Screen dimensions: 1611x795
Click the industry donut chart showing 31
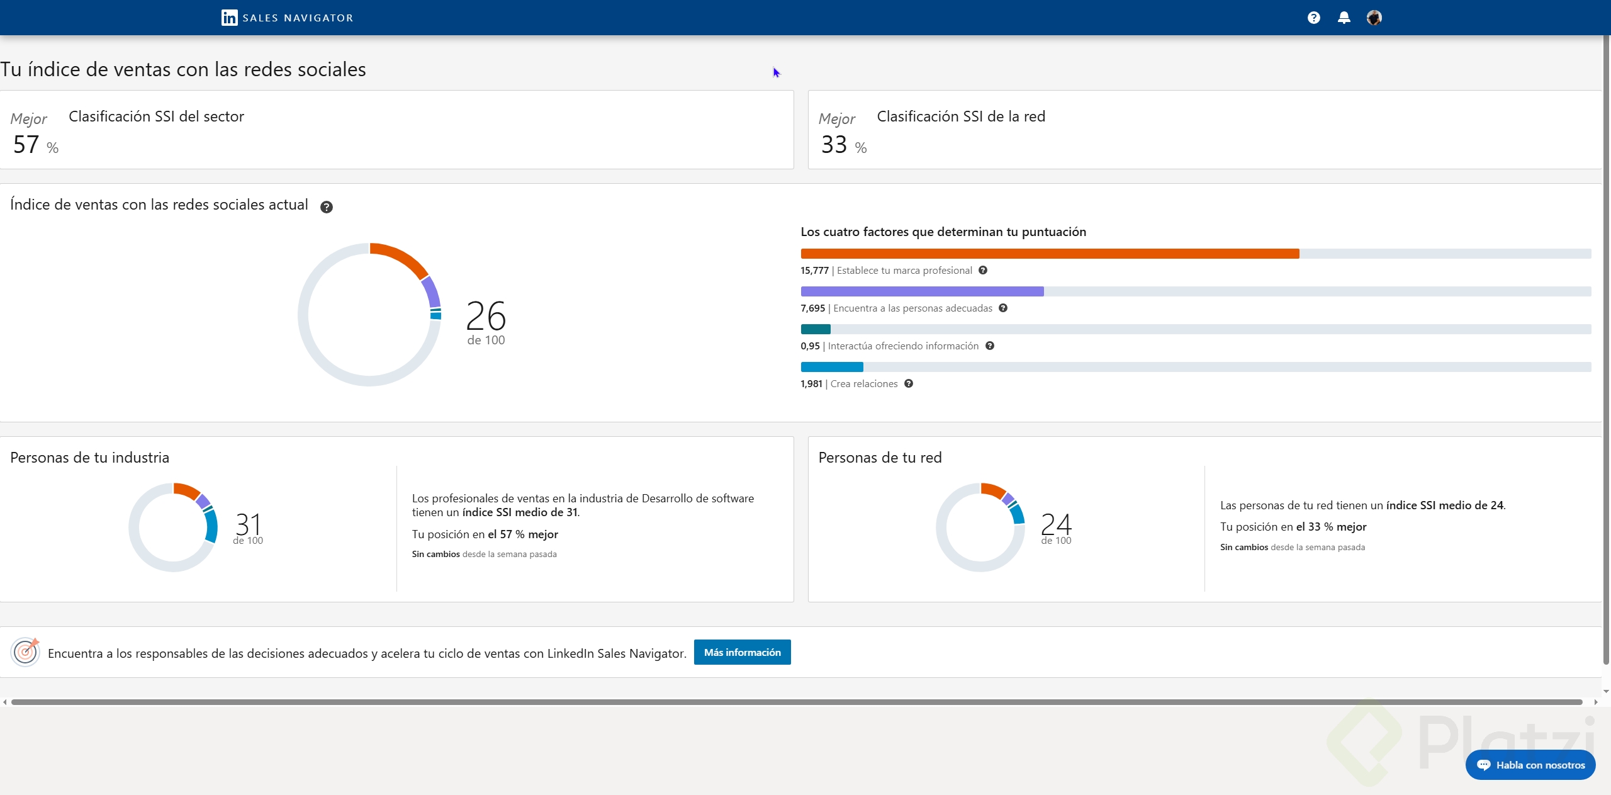click(173, 527)
